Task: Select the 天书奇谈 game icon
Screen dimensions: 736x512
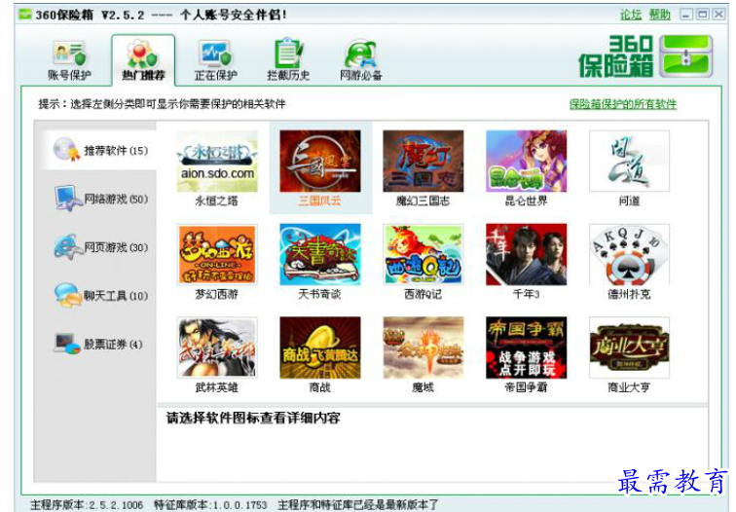Action: click(320, 254)
